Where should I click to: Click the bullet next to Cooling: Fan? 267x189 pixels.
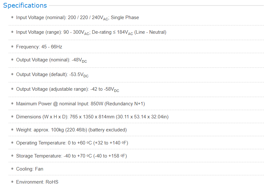tap(12, 169)
